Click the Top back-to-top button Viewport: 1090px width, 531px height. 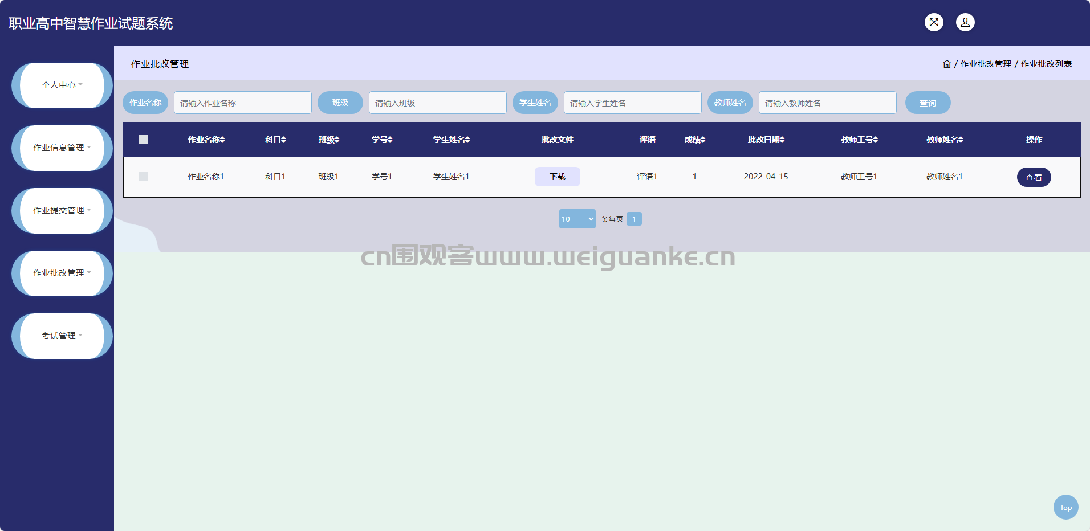tap(1066, 507)
